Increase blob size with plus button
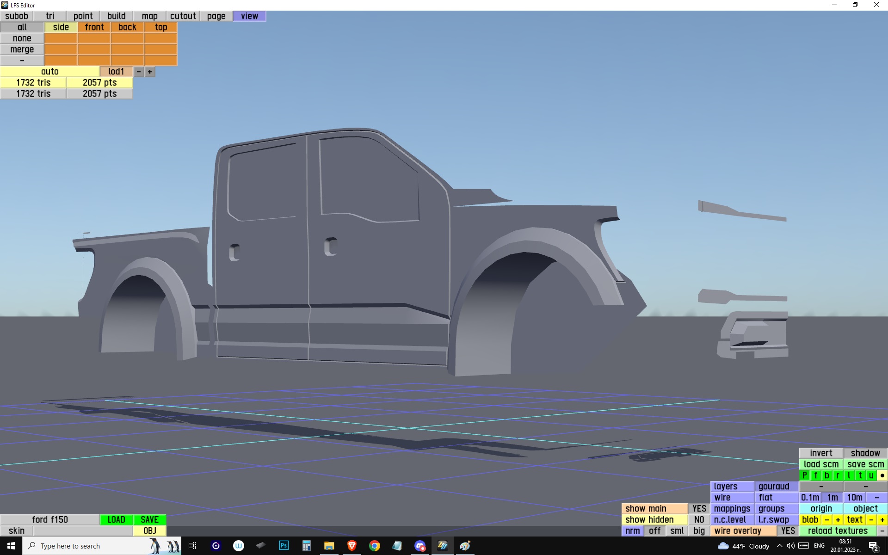The width and height of the screenshot is (888, 555). click(x=838, y=520)
